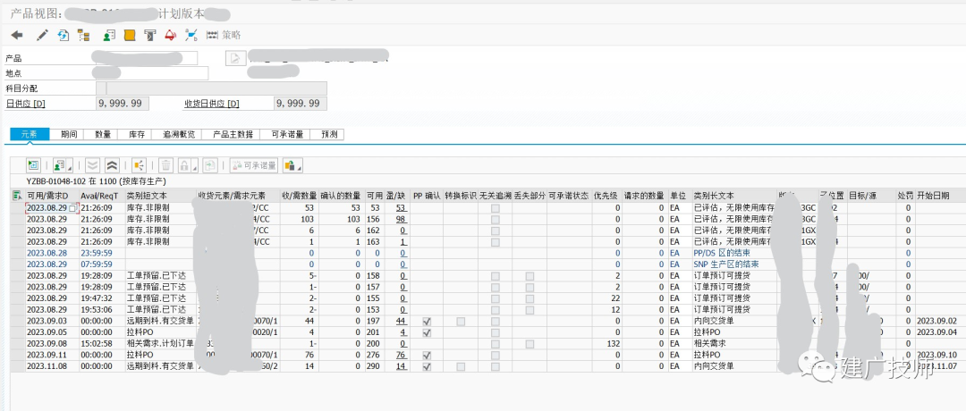Screen dimensions: 966x411
Task: Open the padlock icon dropdown arrow
Action: click(194, 167)
